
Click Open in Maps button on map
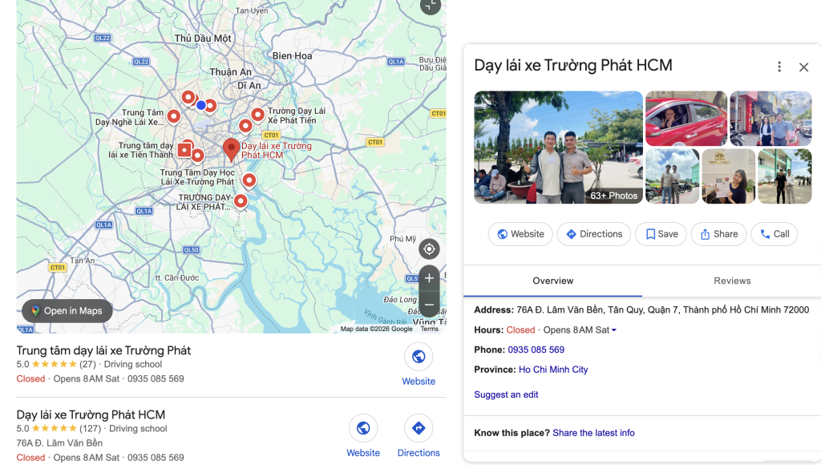tap(67, 311)
